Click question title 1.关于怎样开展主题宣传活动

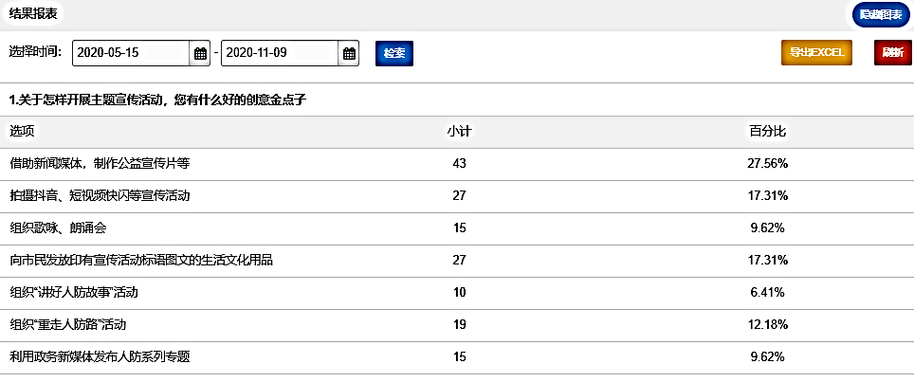[157, 99]
